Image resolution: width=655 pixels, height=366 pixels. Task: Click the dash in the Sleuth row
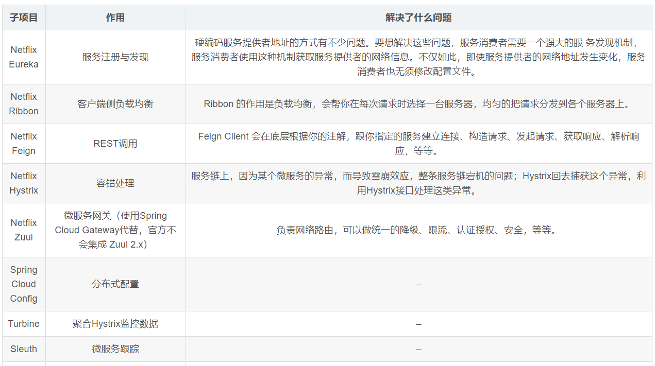[418, 349]
